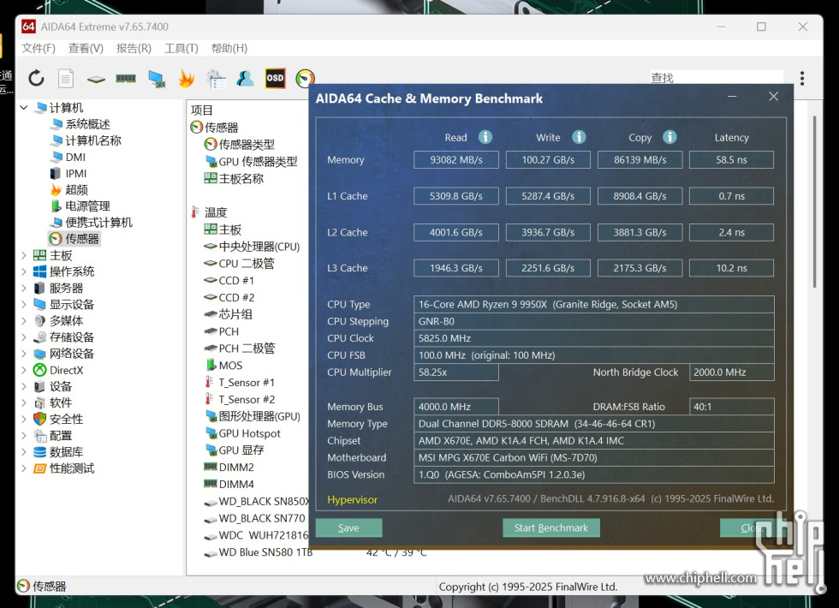Screen dimensions: 839x608
Task: Open the 文件(F) menu
Action: point(38,48)
